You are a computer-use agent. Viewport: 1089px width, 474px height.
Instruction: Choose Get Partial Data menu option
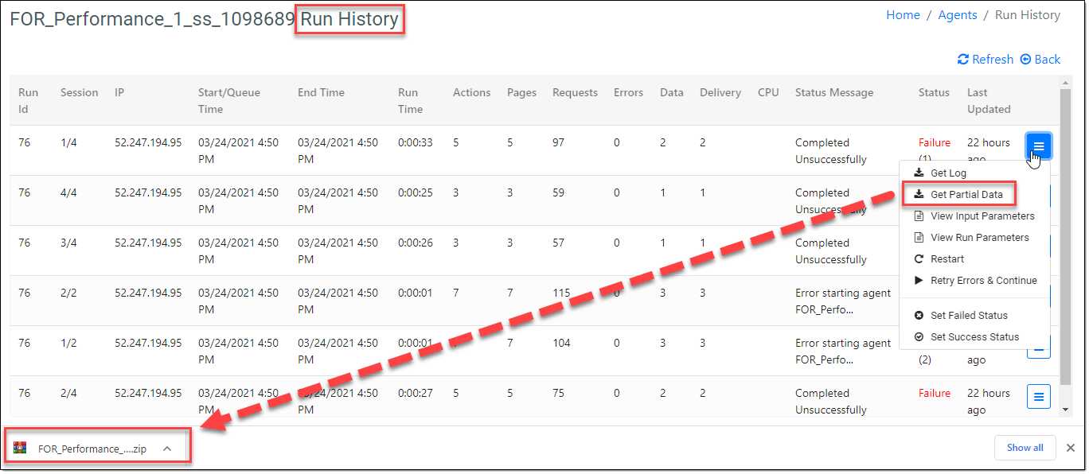966,195
